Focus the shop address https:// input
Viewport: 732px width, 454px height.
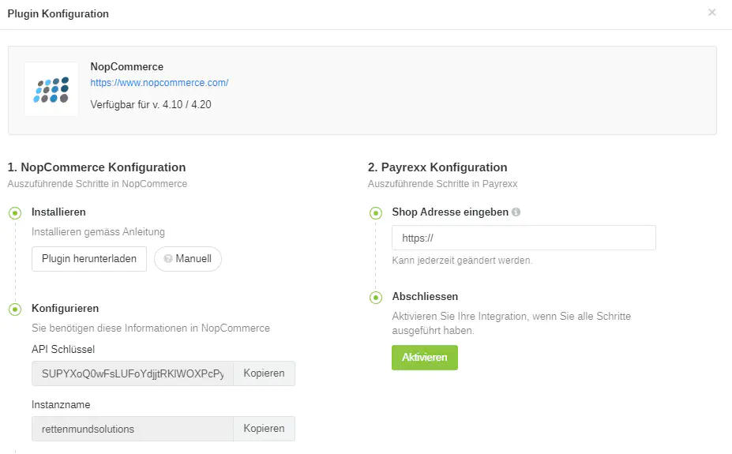(x=523, y=238)
